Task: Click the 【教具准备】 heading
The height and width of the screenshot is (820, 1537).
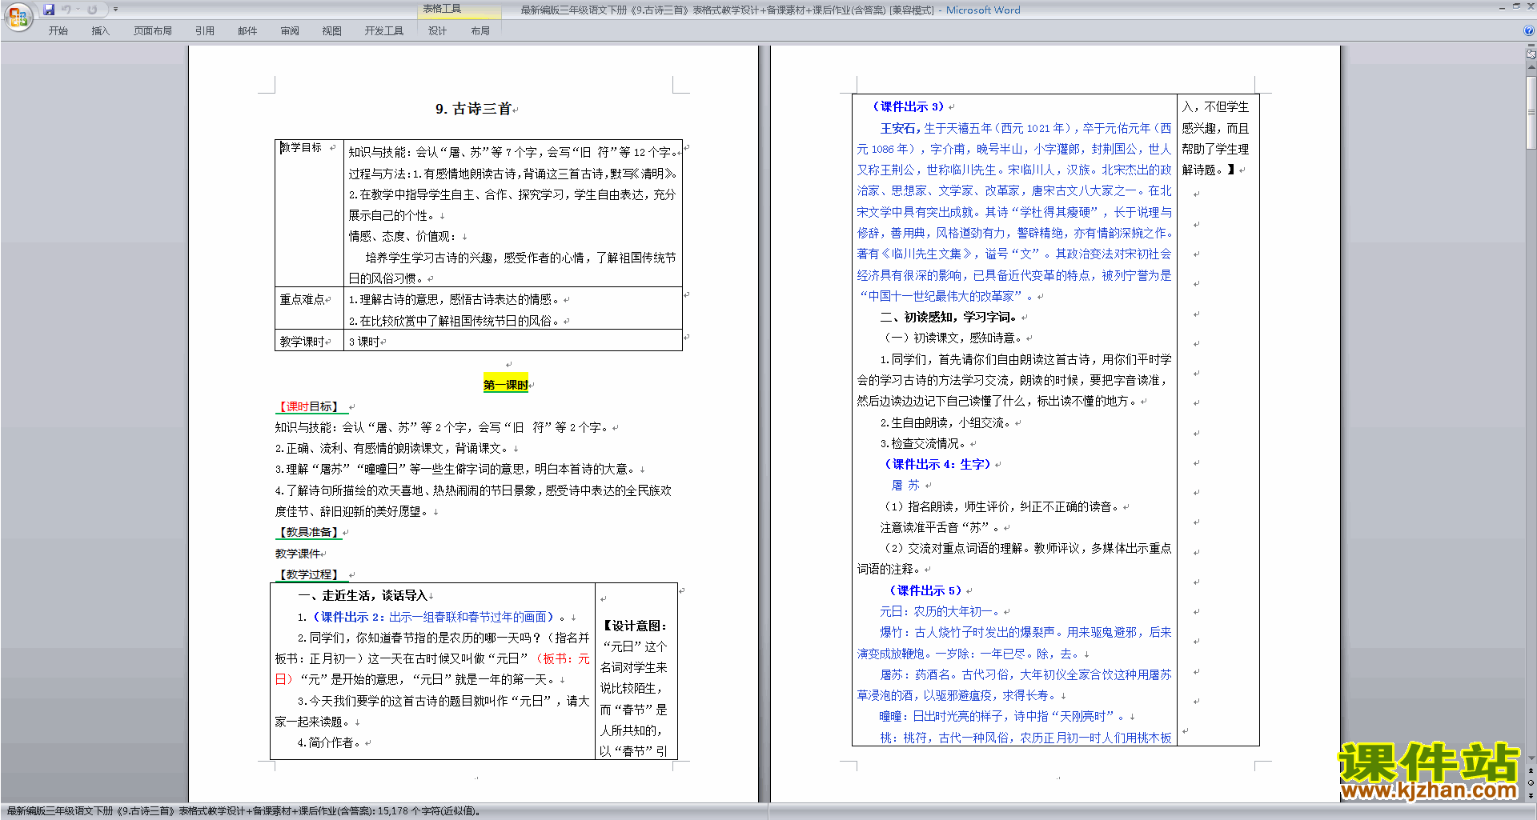Action: point(309,532)
